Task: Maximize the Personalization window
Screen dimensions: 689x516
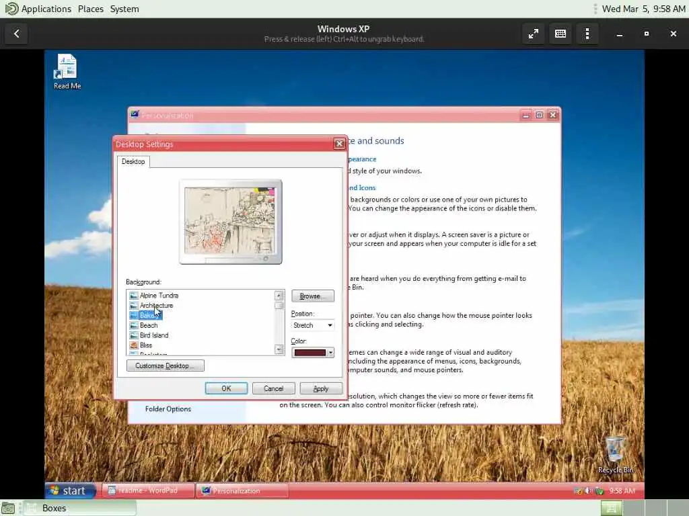Action: pyautogui.click(x=539, y=115)
